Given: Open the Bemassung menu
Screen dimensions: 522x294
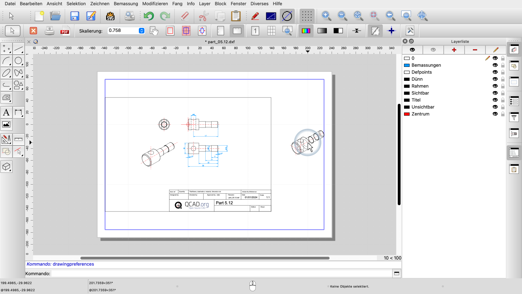Looking at the screenshot, I should [x=126, y=3].
